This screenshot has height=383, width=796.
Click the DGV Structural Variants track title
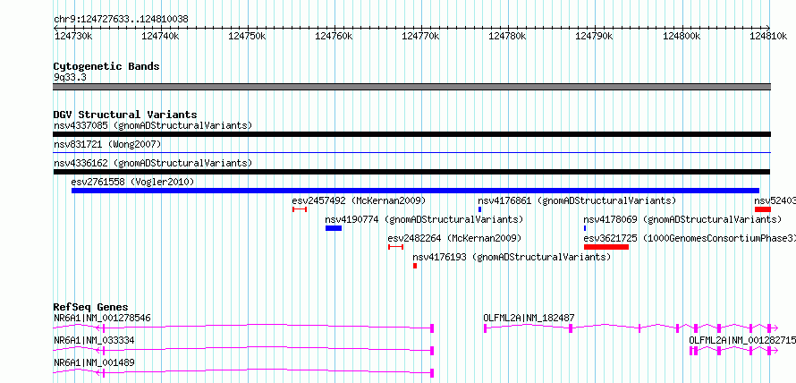[125, 115]
